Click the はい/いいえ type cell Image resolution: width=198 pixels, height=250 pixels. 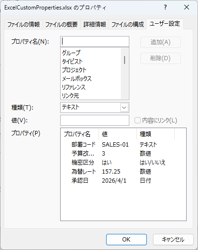pyautogui.click(x=153, y=162)
